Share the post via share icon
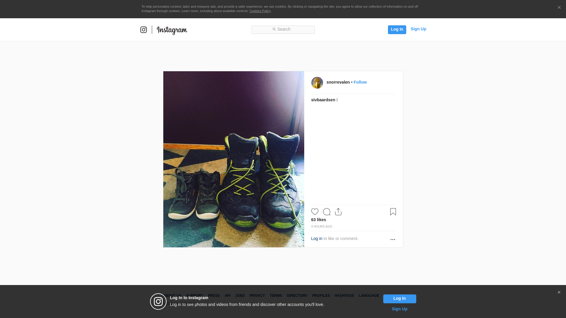Viewport: 566px width, 318px height. click(x=338, y=212)
